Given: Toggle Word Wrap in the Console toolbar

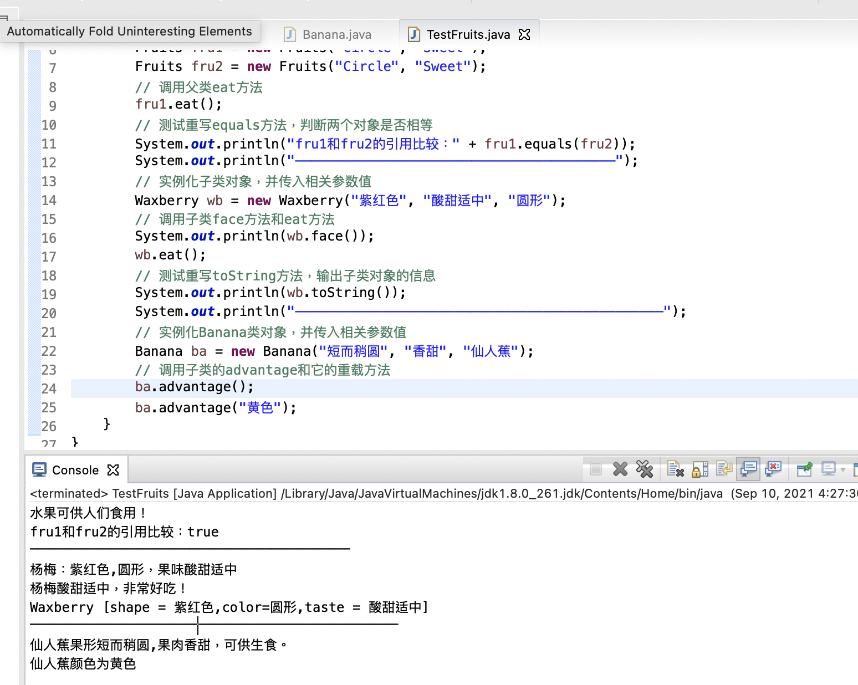Looking at the screenshot, I should coord(724,469).
